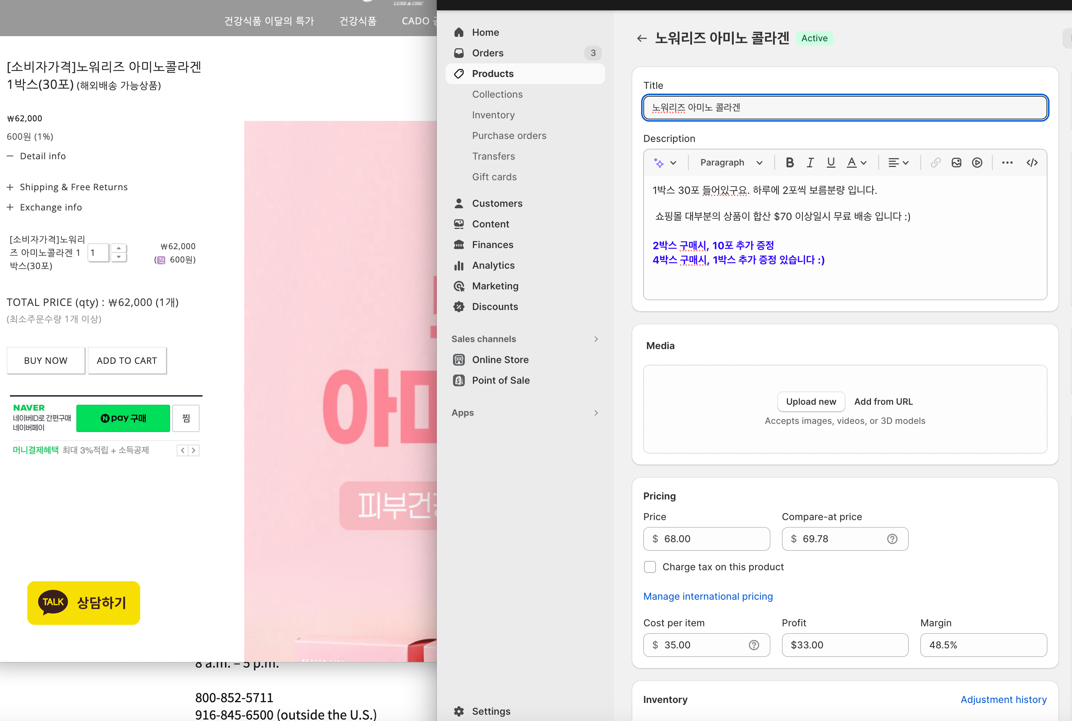This screenshot has height=721, width=1072.
Task: Click the Cost per item input field
Action: [x=706, y=645]
